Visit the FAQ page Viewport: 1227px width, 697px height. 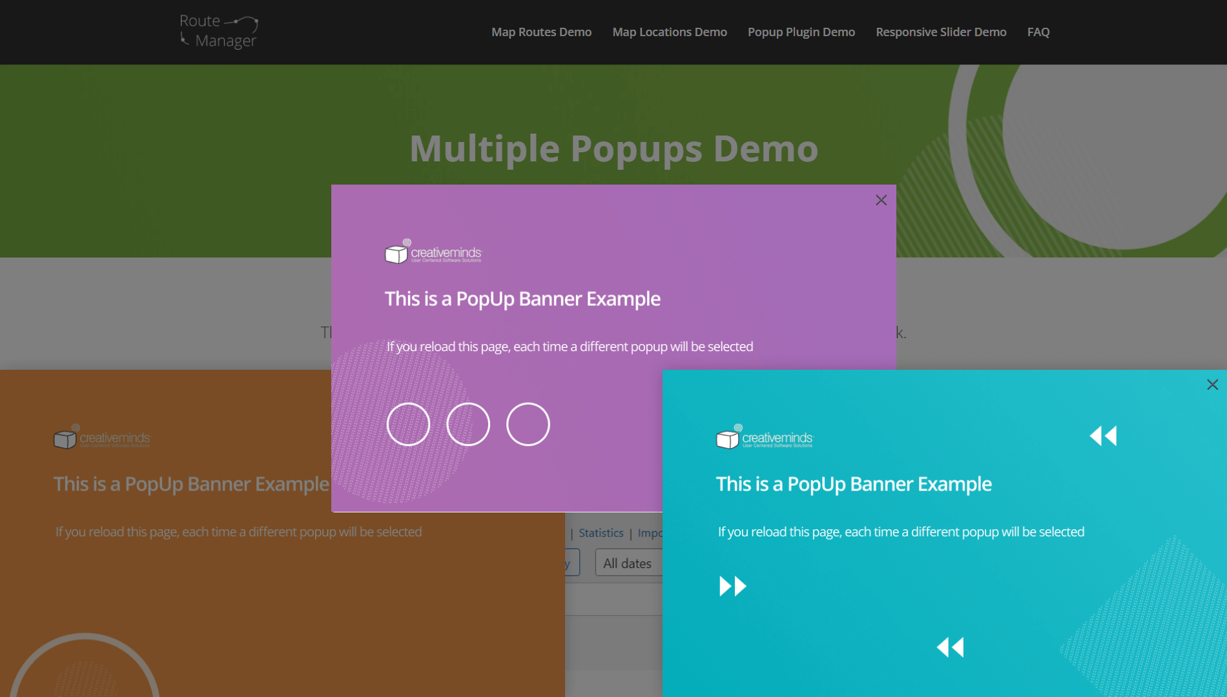tap(1038, 32)
